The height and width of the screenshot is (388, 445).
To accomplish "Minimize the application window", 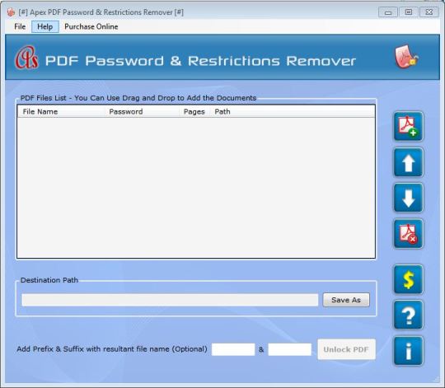I will click(x=388, y=12).
